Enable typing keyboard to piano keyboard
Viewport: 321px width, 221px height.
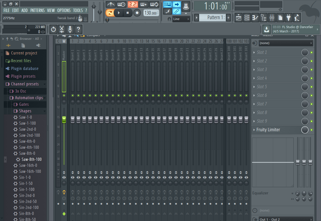click(168, 4)
